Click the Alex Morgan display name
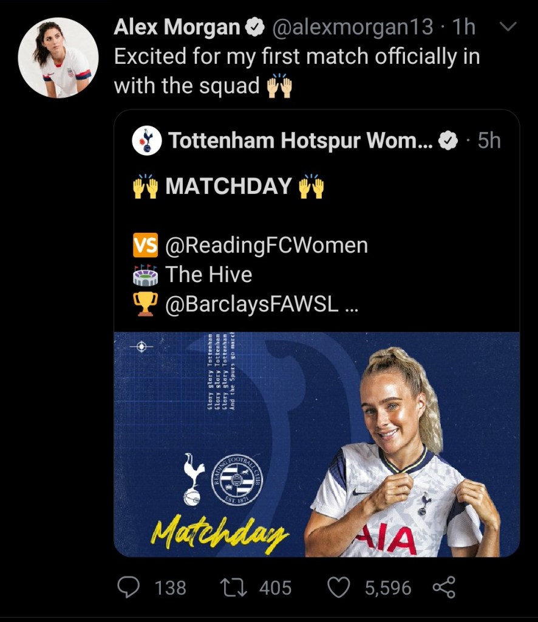The height and width of the screenshot is (622, 538). coord(177,27)
